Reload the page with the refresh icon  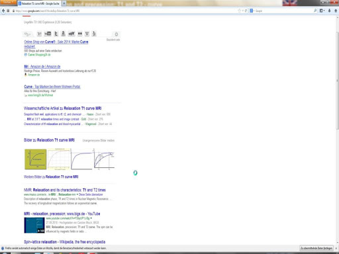[x=246, y=11]
